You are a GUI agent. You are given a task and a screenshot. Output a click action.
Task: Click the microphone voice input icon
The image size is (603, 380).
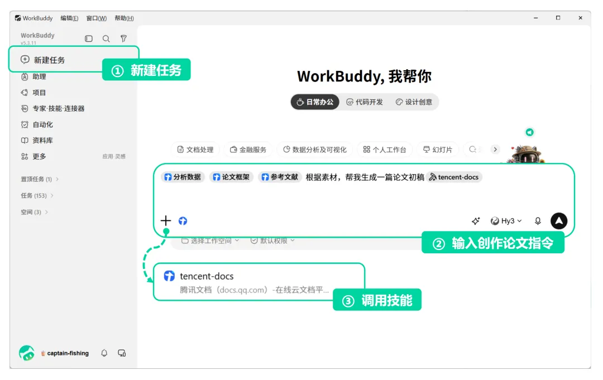[x=538, y=221]
